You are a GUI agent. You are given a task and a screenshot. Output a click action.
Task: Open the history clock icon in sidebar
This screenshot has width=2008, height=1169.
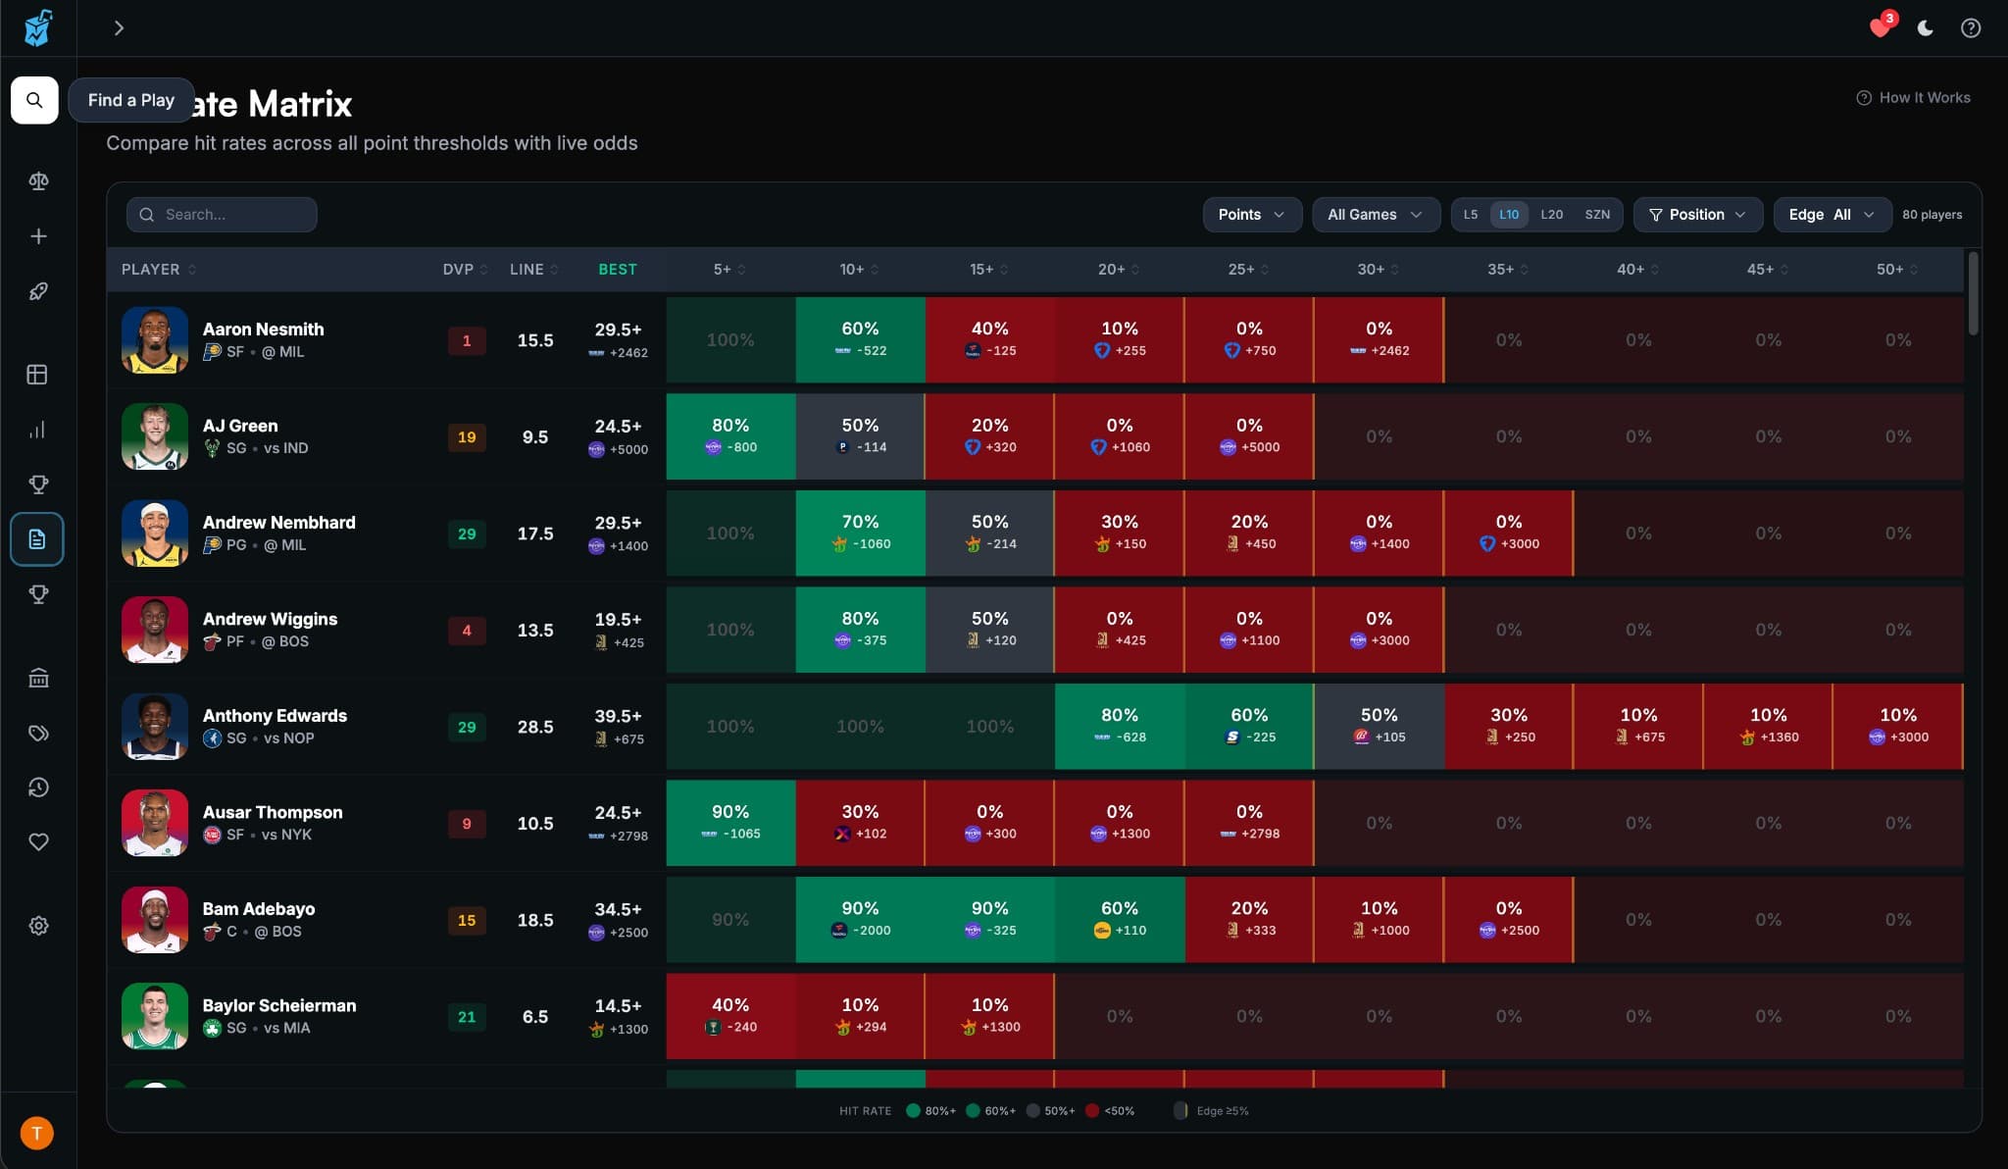(x=38, y=787)
